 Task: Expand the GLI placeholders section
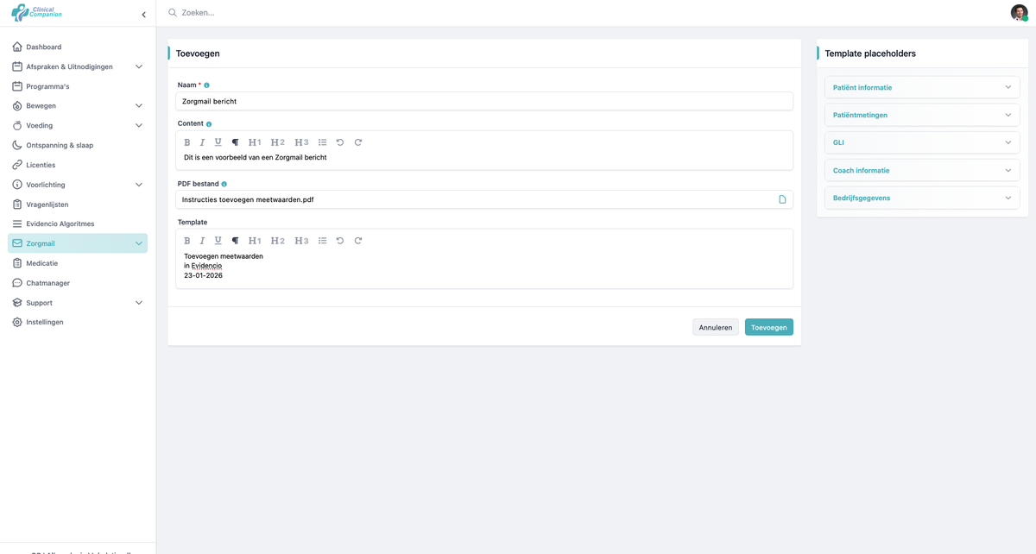click(x=922, y=142)
